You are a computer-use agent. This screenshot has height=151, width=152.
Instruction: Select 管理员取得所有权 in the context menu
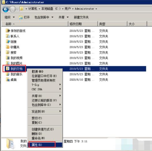(x=44, y=80)
